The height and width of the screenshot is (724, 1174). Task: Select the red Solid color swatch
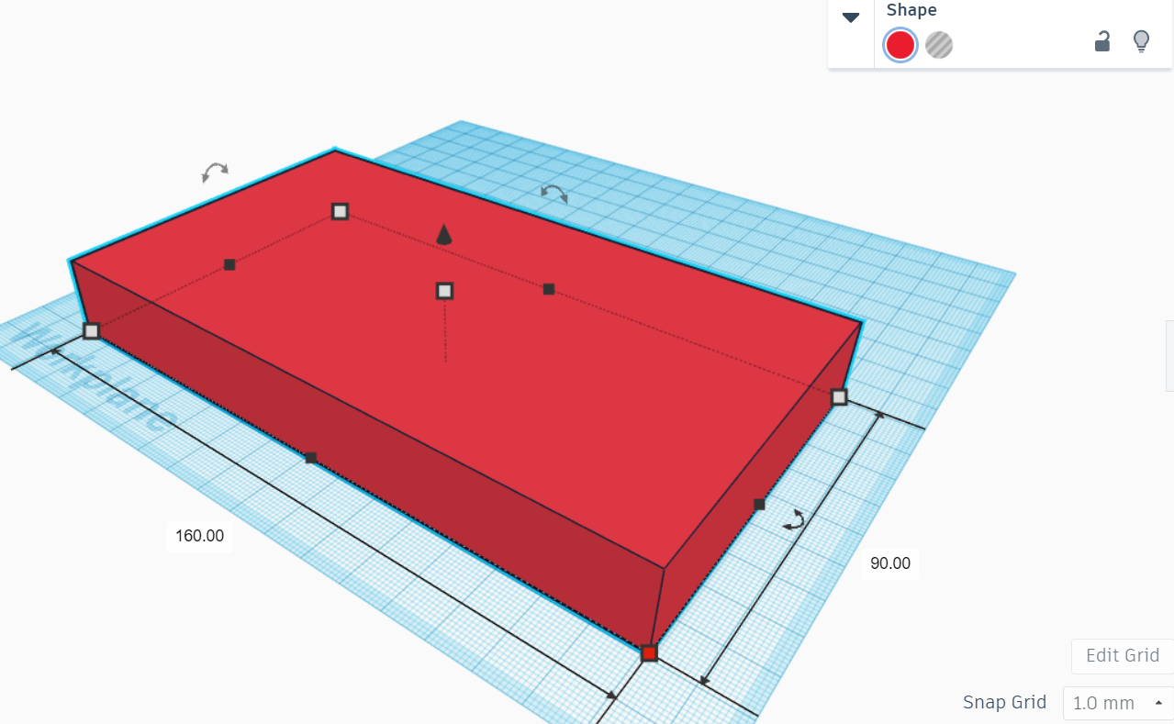tap(899, 44)
